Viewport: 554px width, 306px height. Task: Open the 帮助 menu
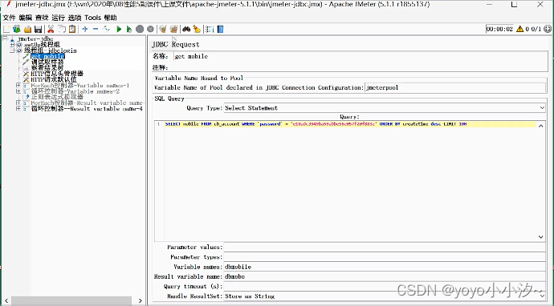(x=110, y=18)
